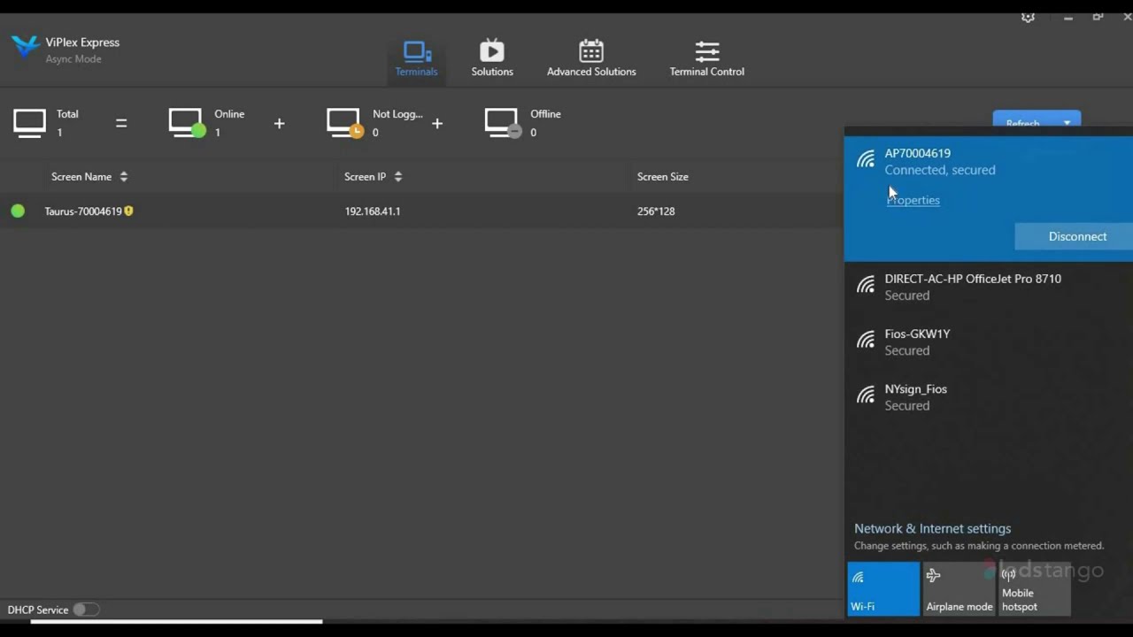Click the green status dot for Taurus-70004619
Screen dimensions: 1133x637
pos(18,211)
